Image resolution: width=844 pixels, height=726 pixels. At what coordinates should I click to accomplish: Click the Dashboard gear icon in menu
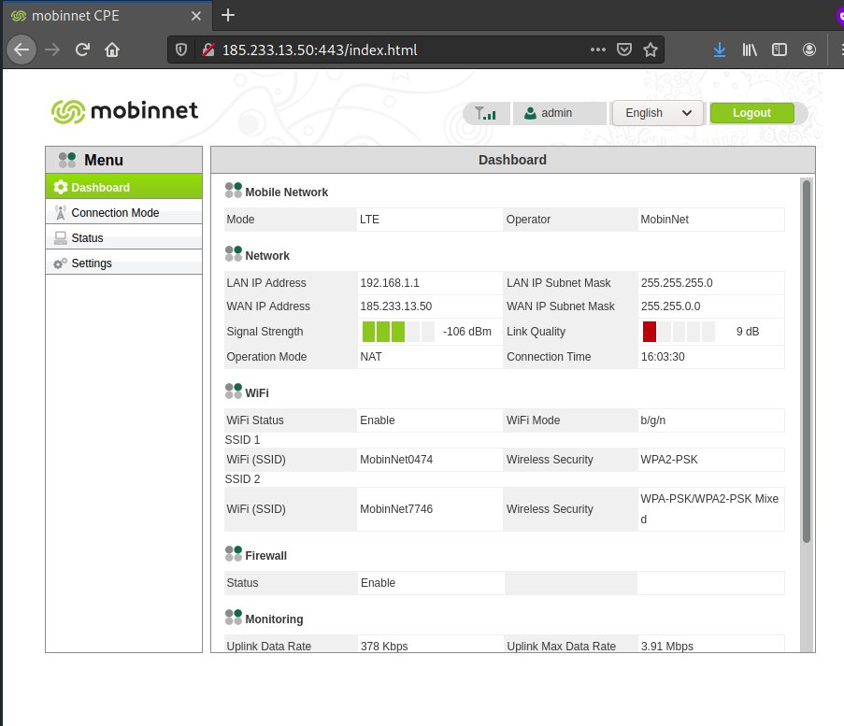point(61,187)
